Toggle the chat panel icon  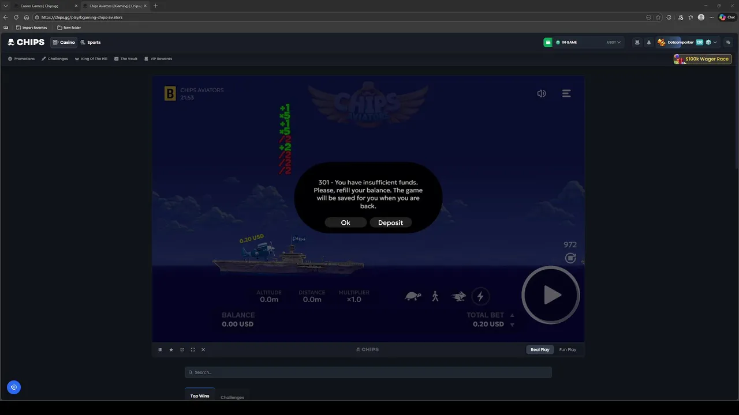tap(728, 42)
